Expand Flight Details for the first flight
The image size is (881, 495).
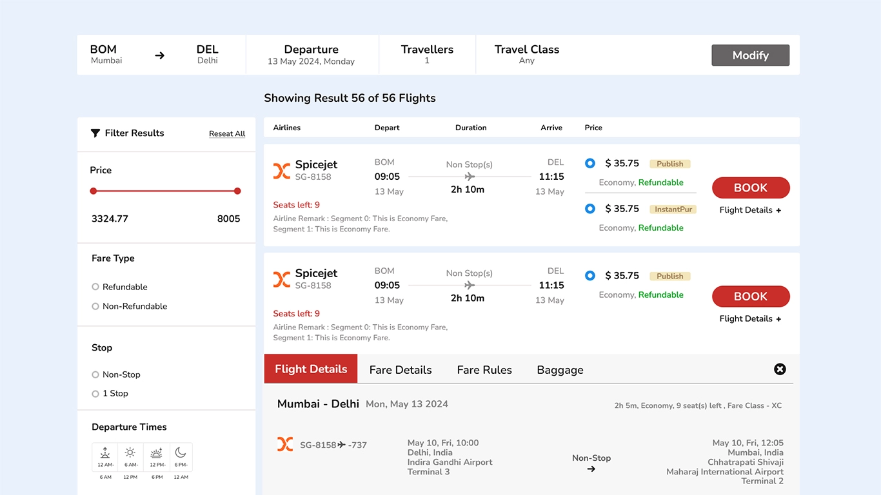(x=751, y=209)
